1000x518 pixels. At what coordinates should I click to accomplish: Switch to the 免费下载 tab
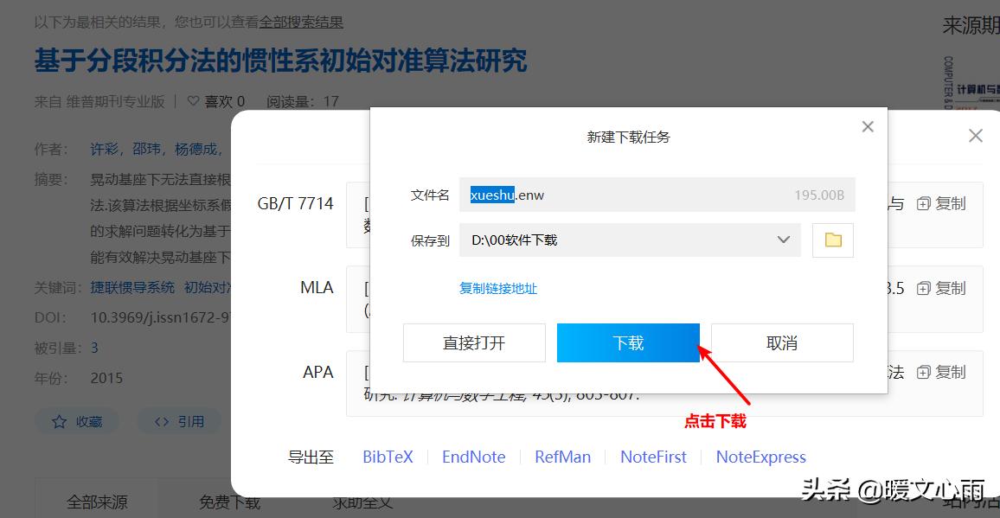(228, 501)
